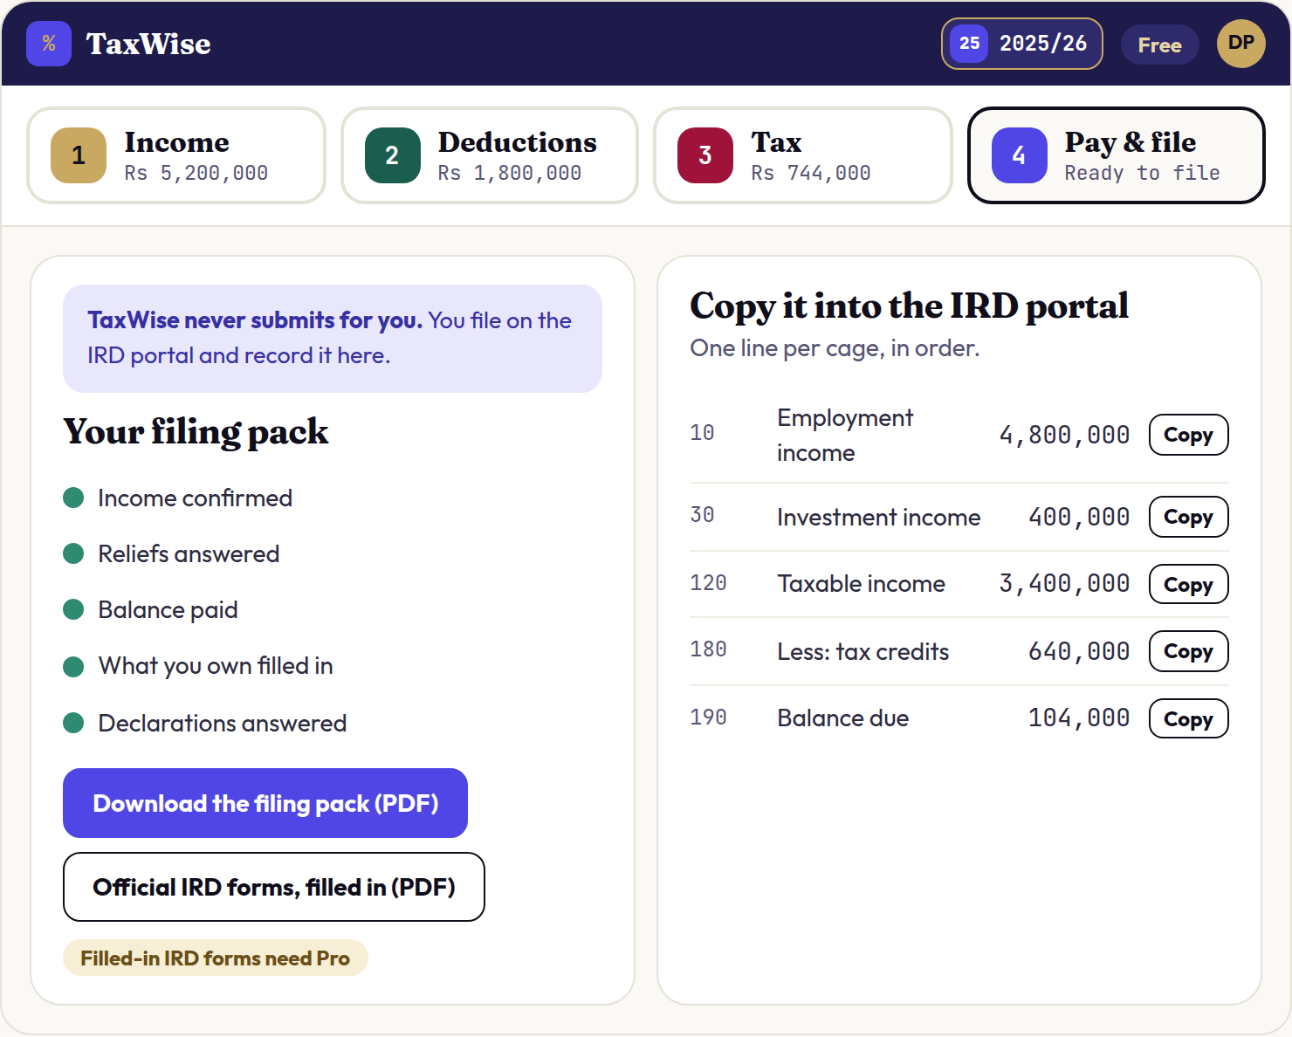Go to step 2 Deductions
Screen dimensions: 1292x1037
tap(490, 155)
